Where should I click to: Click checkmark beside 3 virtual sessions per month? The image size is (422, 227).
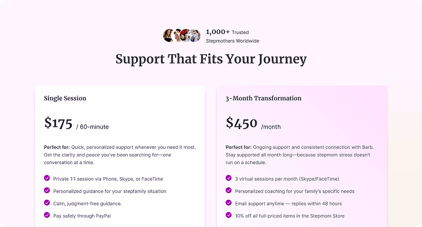[229, 178]
